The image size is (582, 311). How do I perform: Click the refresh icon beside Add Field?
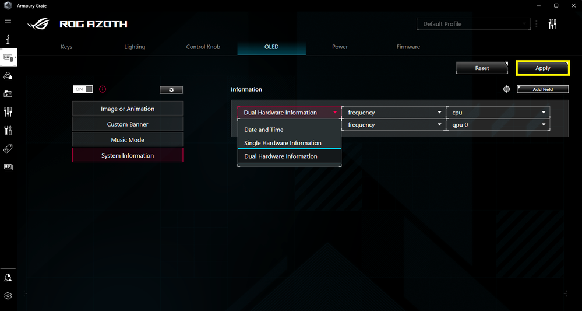click(x=506, y=89)
